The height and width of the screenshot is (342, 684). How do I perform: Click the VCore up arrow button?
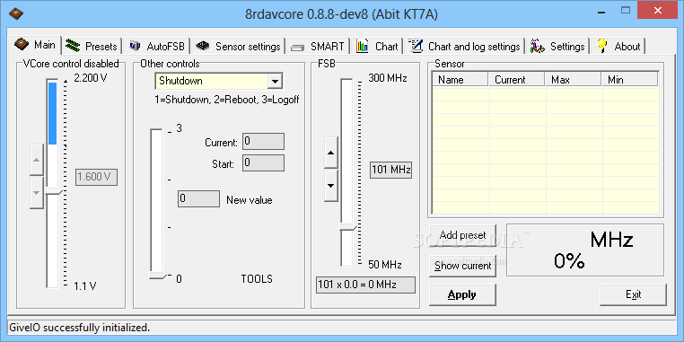(x=37, y=159)
